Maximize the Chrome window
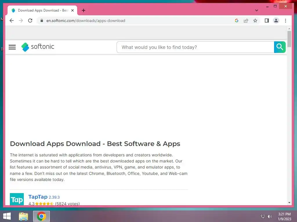The height and width of the screenshot is (222, 297). click(275, 6)
